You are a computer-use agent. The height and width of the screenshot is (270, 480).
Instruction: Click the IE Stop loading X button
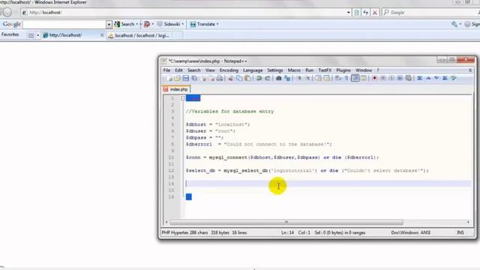coord(375,13)
